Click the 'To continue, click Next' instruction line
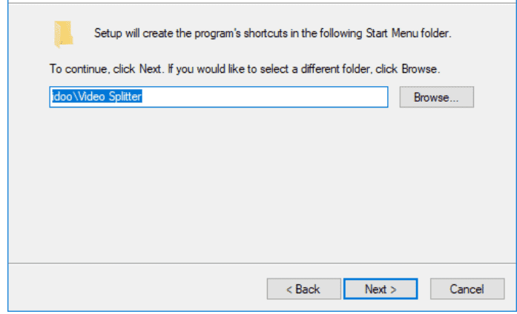 [x=245, y=69]
